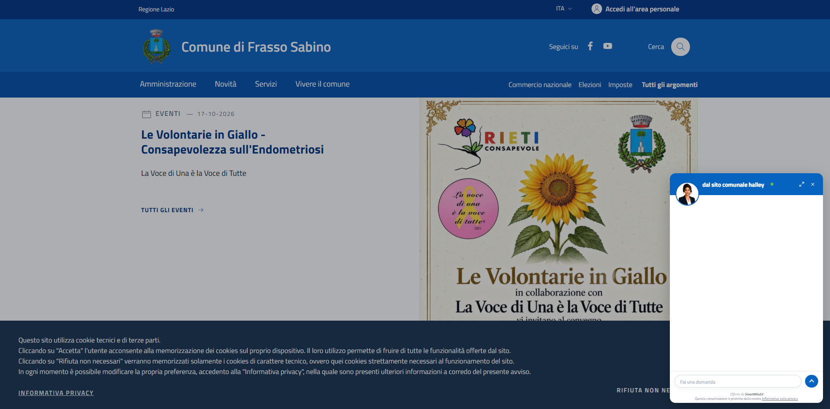830x409 pixels.
Task: Open the Comune di Frasso Sabino title
Action: click(256, 47)
